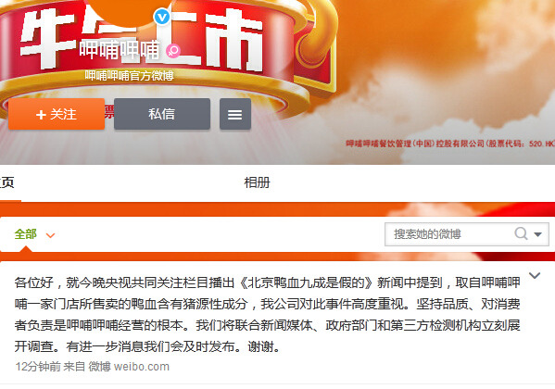555x389 pixels.
Task: Expand the search options dropdown arrow
Action: [538, 234]
